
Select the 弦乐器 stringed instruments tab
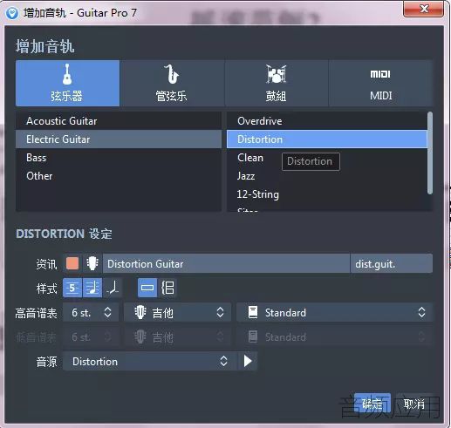pos(67,83)
